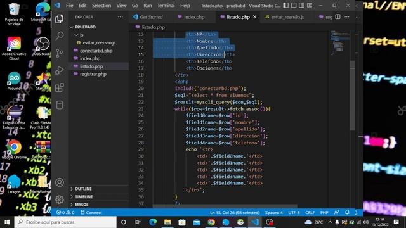Image resolution: width=406 pixels, height=228 pixels.
Task: Open the Edit menu
Action: 82,6
